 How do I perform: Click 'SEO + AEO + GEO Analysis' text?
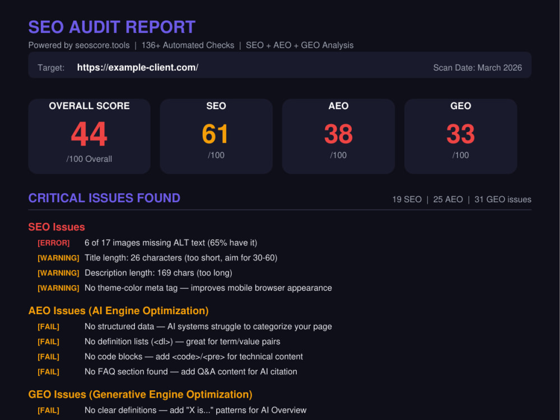coord(300,45)
